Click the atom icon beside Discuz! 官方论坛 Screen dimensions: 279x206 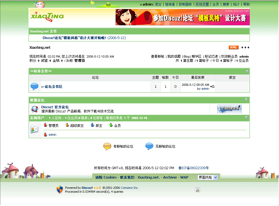click(35, 109)
